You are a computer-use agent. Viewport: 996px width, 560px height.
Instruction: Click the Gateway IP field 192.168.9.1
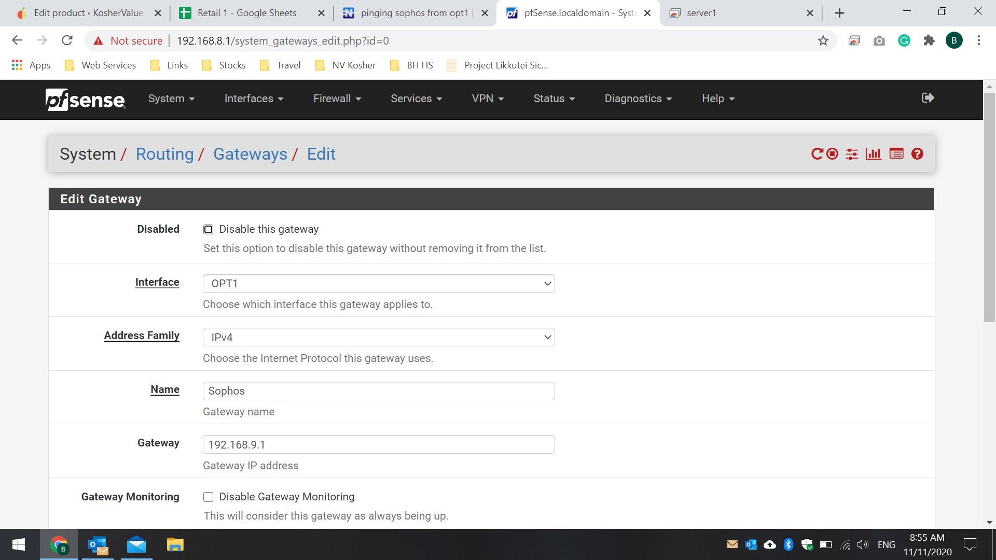[x=379, y=444]
